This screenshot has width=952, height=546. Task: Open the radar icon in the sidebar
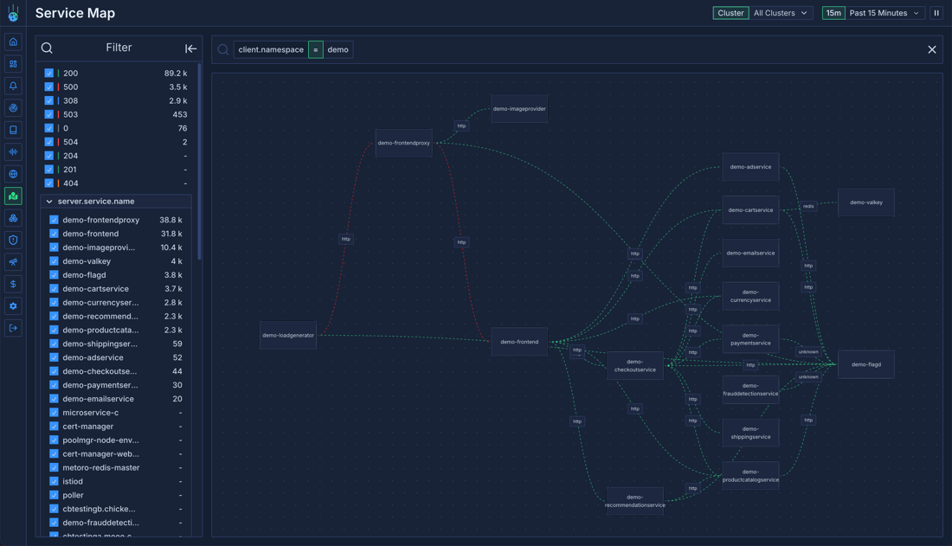coord(13,107)
